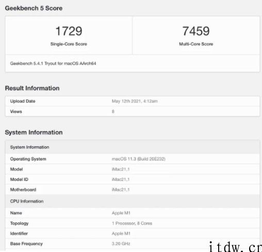The height and width of the screenshot is (252, 262).
Task: Click the Result Information heading
Action: point(32,88)
